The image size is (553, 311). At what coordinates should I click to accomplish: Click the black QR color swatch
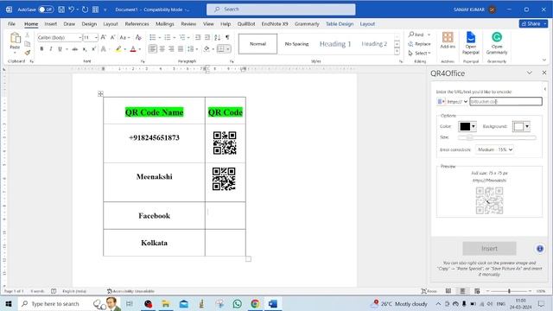click(x=465, y=126)
